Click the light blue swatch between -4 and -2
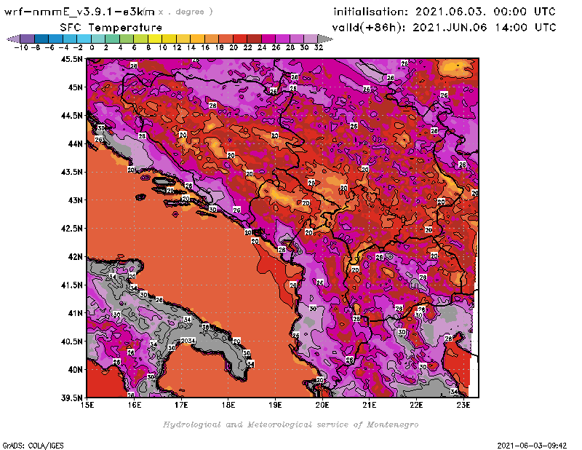 pos(70,39)
